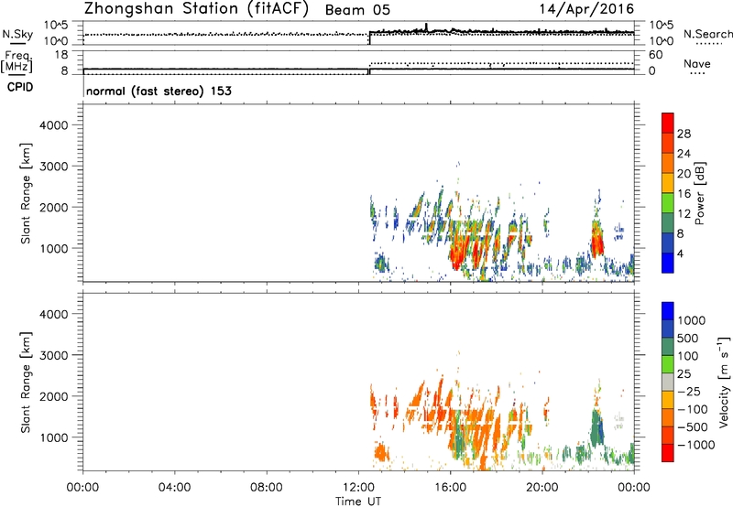Click the "-500" label on Velocity color bar
The height and width of the screenshot is (507, 733).
pyautogui.click(x=693, y=427)
